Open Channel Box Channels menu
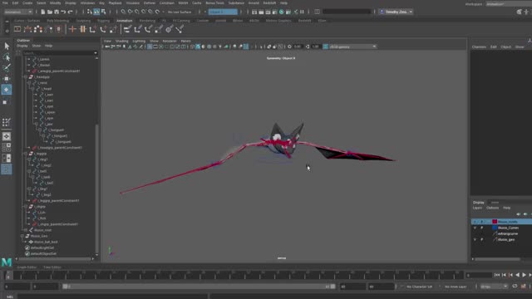This screenshot has height=299, width=532. pyautogui.click(x=479, y=47)
